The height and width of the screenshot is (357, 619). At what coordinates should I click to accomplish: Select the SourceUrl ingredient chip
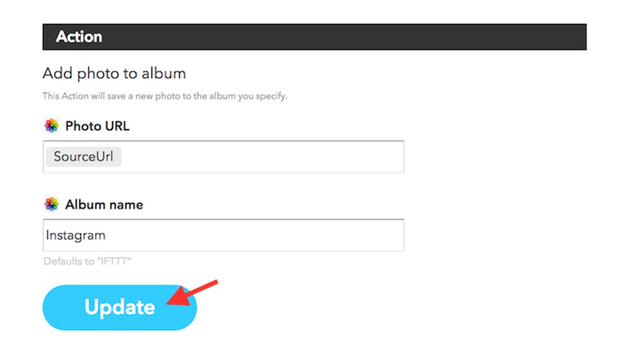click(83, 157)
